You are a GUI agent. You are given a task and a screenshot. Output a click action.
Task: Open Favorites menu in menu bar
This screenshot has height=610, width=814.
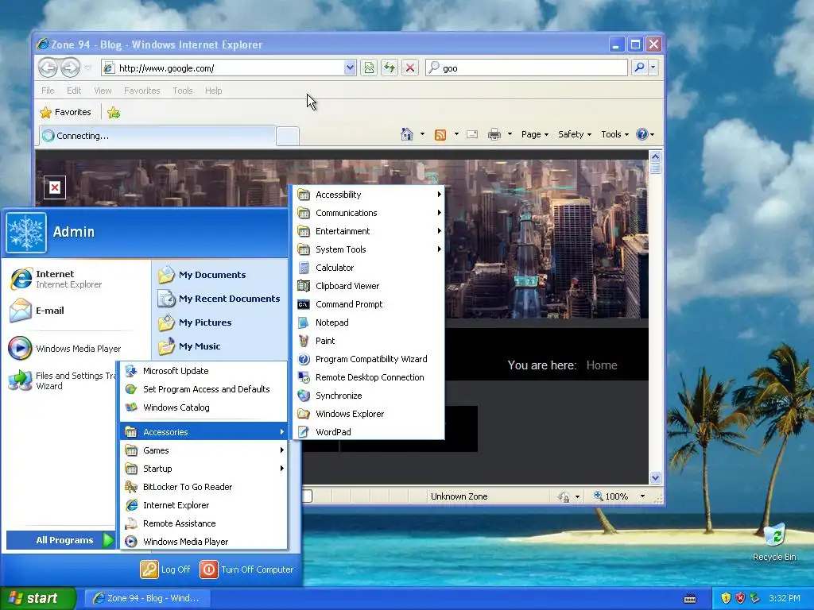click(x=141, y=91)
